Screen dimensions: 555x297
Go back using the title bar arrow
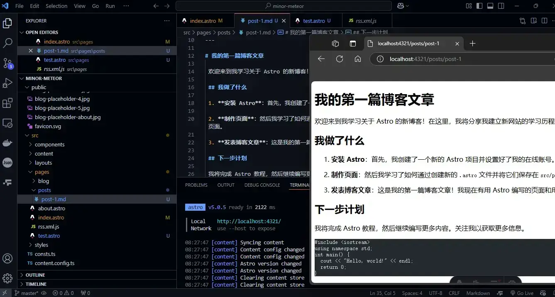tap(156, 6)
